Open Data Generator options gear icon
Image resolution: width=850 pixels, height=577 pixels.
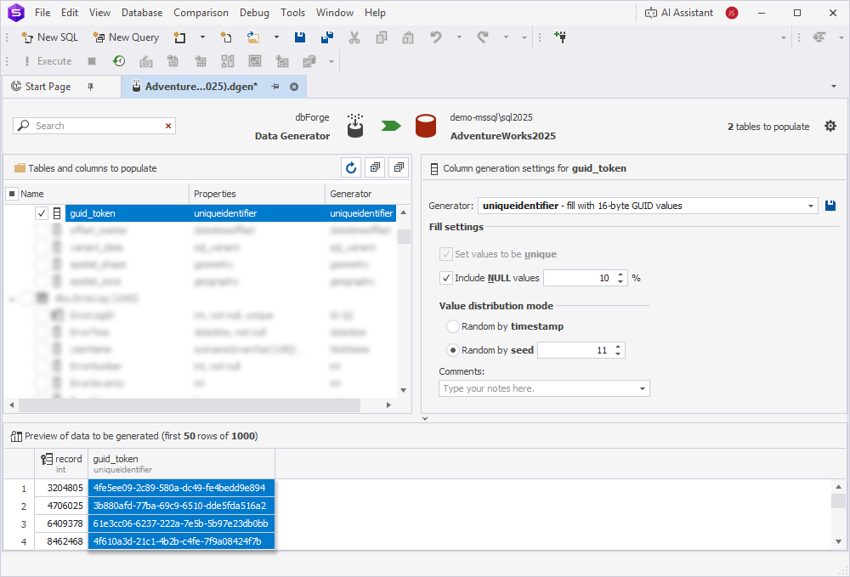tap(830, 127)
